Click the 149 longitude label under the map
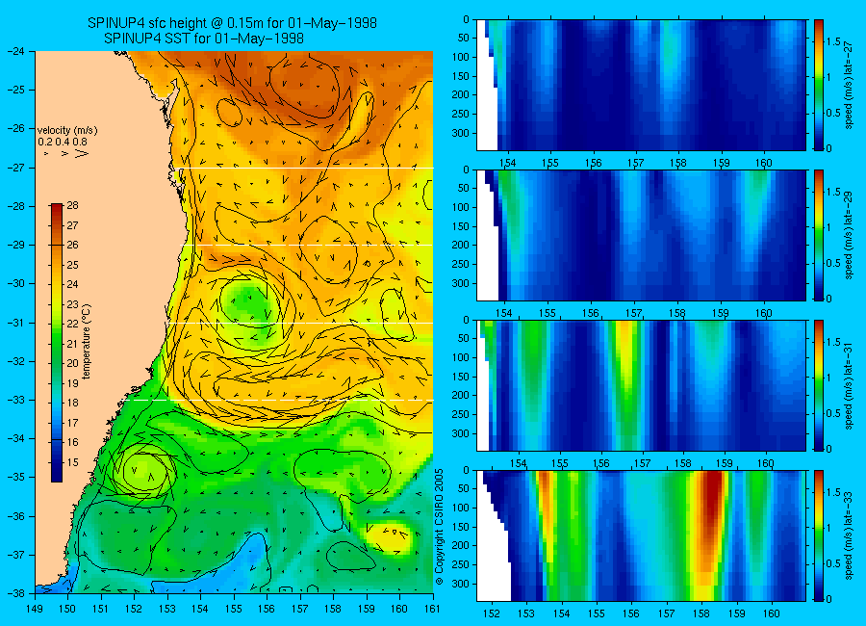This screenshot has height=626, width=866. tap(35, 609)
